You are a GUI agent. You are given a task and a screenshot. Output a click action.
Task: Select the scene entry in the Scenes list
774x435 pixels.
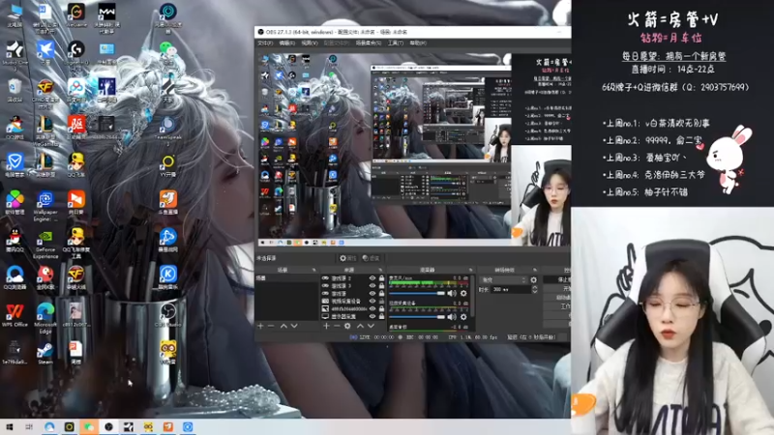[x=286, y=278]
